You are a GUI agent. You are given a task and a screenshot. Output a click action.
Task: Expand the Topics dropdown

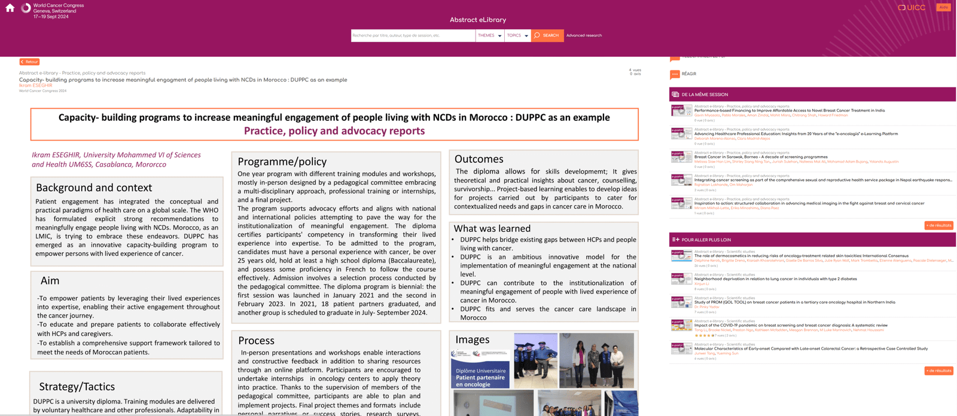click(x=517, y=36)
